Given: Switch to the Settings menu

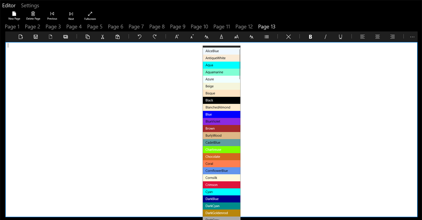Looking at the screenshot, I should coord(30,5).
